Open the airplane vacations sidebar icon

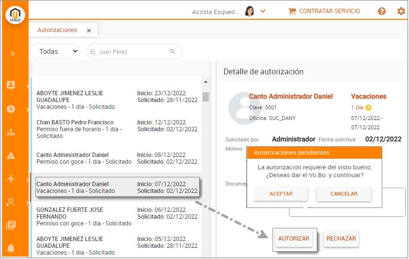(x=11, y=179)
